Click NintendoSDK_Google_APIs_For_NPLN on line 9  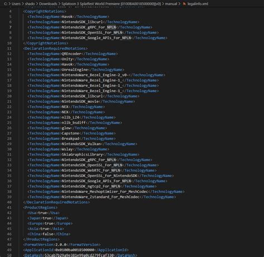[96, 38]
